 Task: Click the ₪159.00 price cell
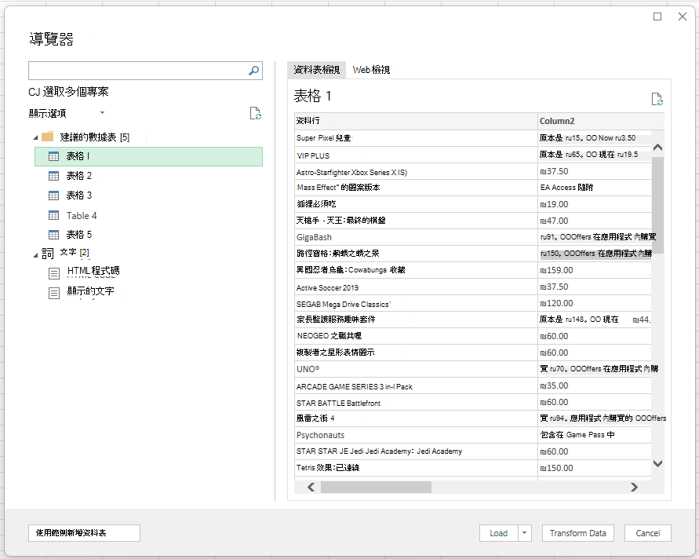(x=595, y=270)
